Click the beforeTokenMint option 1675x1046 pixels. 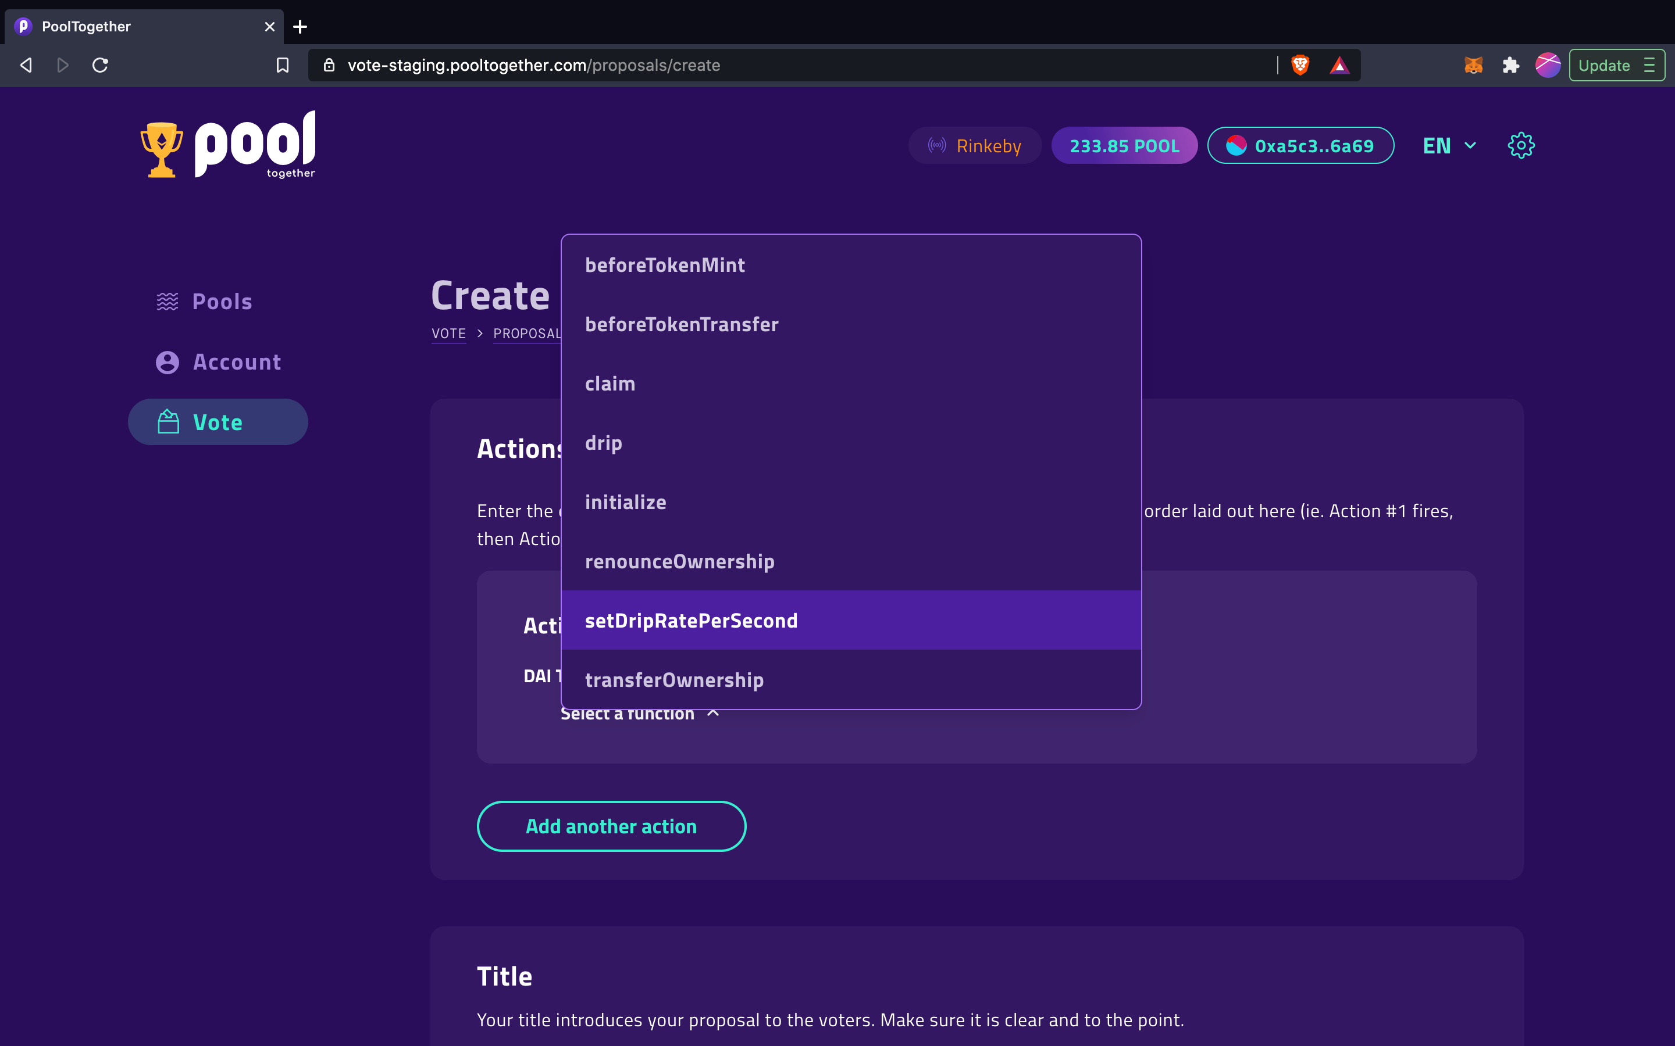coord(664,264)
